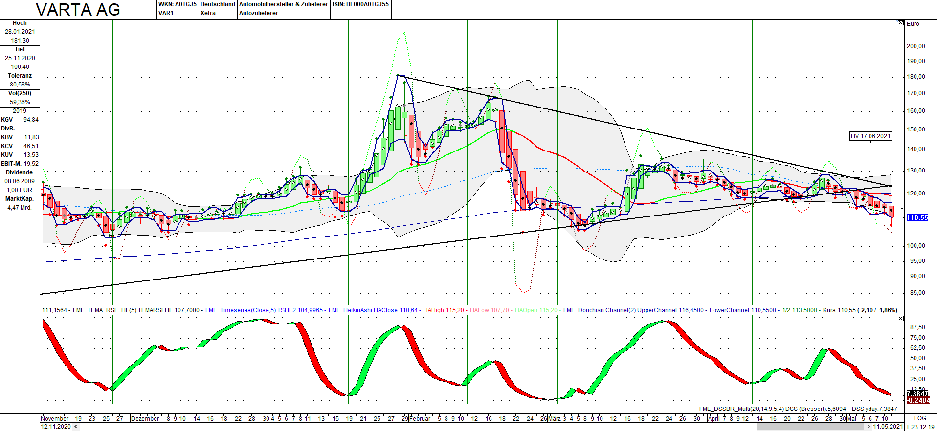Click the DSS yday:7,3847 readout

pyautogui.click(x=874, y=409)
